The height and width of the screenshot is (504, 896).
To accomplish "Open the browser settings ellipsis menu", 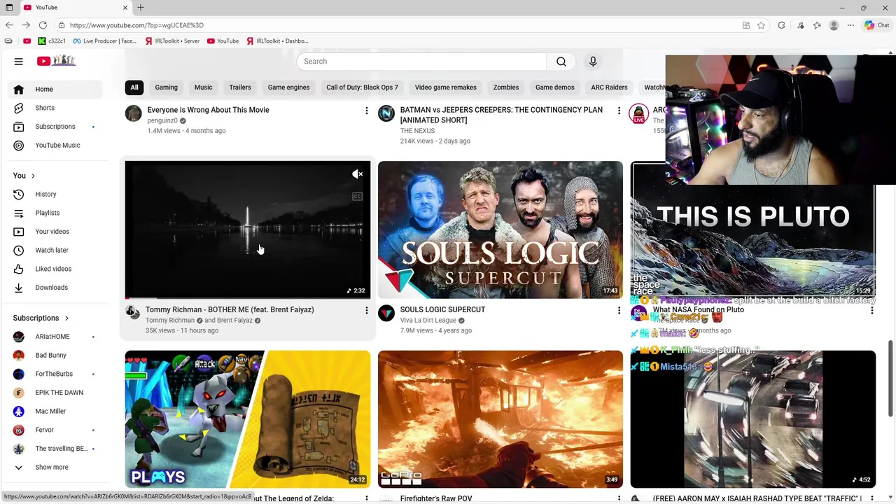I will click(850, 25).
